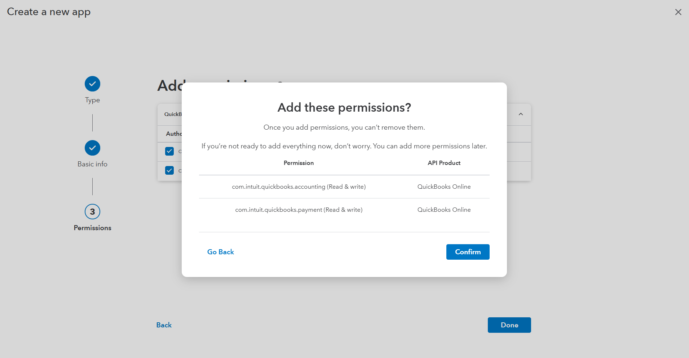Viewport: 689px width, 358px height.
Task: Collapse the QuickBooks permissions section chevron
Action: click(521, 114)
